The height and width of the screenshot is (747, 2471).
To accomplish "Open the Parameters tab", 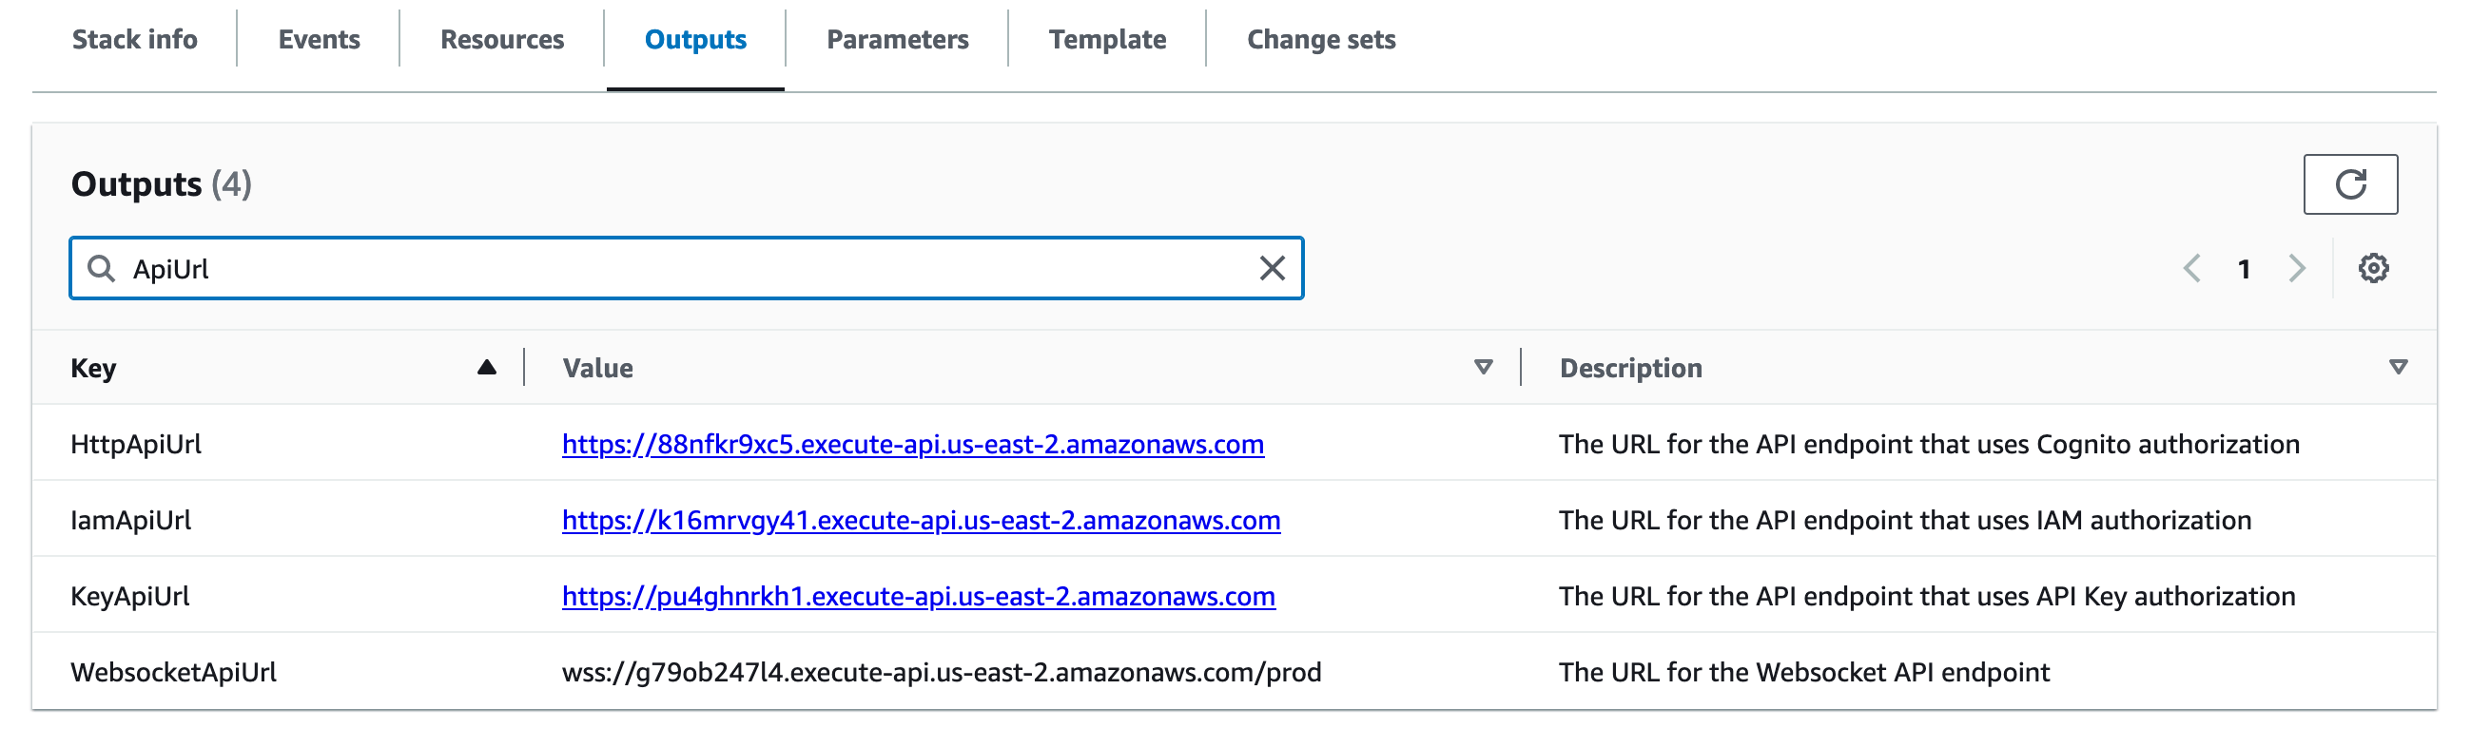I will click(x=897, y=39).
